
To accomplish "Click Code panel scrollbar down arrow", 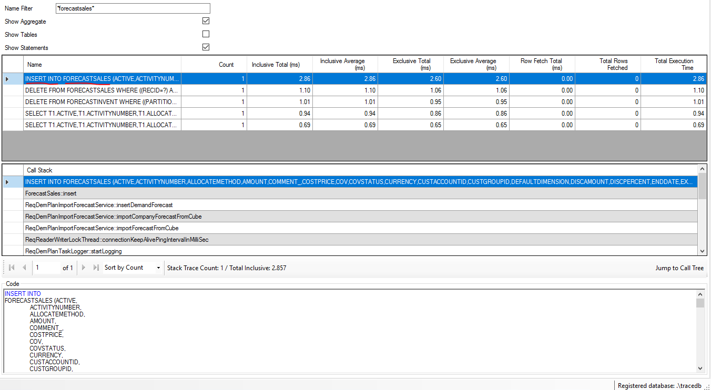I will pyautogui.click(x=700, y=368).
